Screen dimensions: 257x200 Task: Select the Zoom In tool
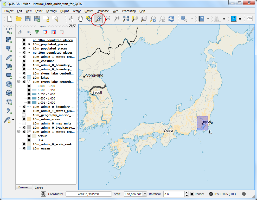pos(99,19)
